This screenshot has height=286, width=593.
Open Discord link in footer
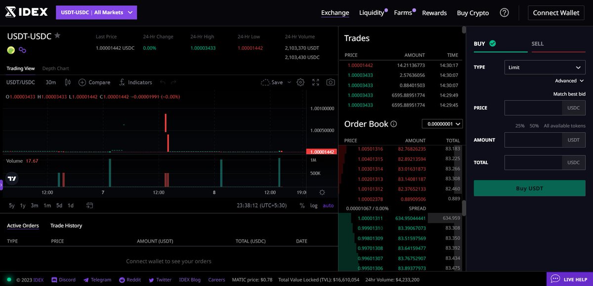[63, 280]
